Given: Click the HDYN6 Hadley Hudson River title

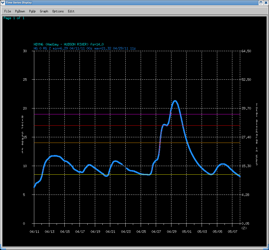Looking at the screenshot, I should tap(69, 44).
